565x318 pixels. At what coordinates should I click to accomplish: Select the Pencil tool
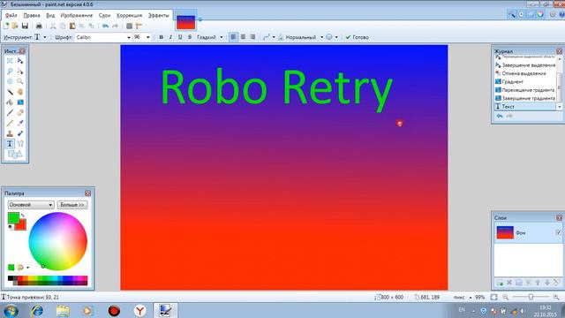click(10, 124)
